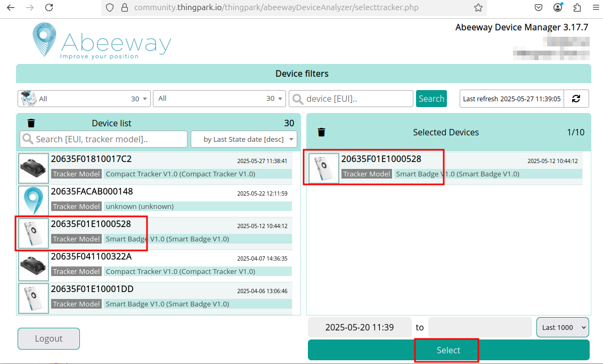Click map pin thumbnail of 20635FACAB000148
Viewport: 603px width, 364px height.
[x=34, y=201]
